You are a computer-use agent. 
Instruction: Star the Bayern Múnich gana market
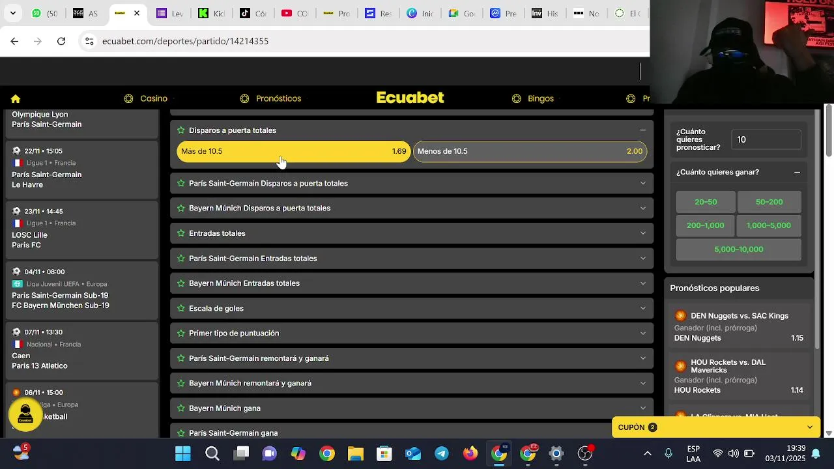coord(181,408)
